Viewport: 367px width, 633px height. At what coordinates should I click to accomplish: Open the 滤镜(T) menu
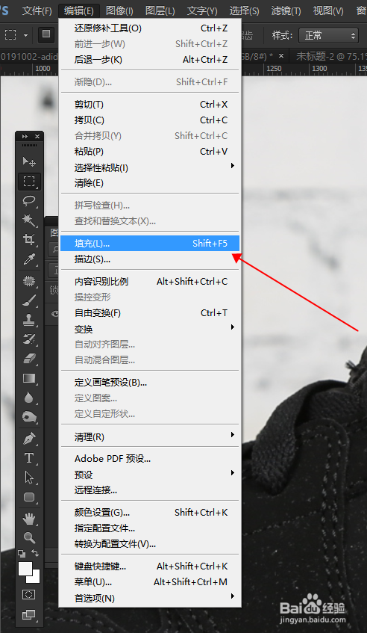[x=286, y=11]
